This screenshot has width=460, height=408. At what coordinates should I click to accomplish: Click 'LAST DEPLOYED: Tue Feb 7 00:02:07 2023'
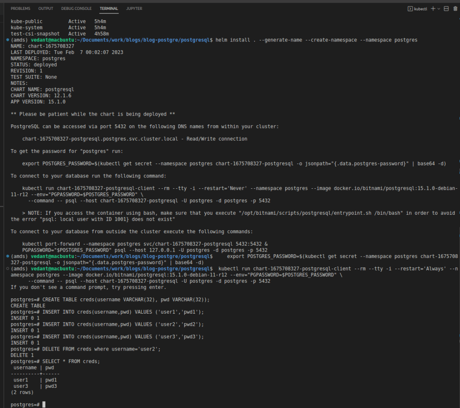[x=67, y=52]
